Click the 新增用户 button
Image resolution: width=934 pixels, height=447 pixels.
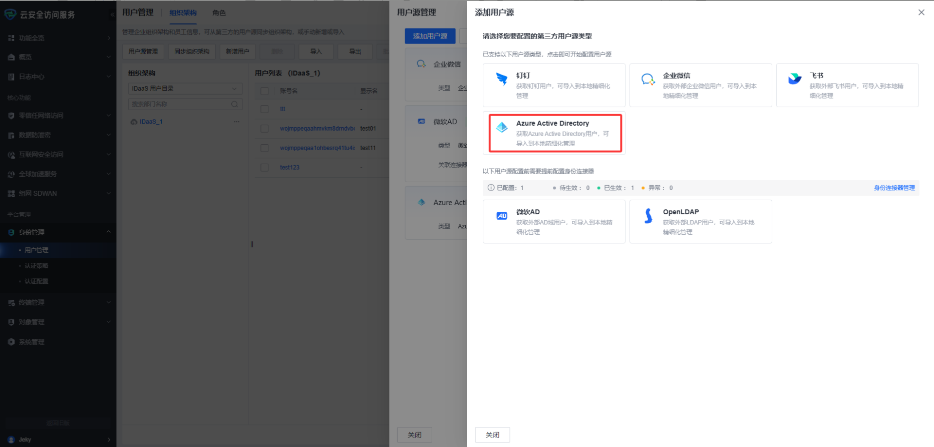[237, 52]
